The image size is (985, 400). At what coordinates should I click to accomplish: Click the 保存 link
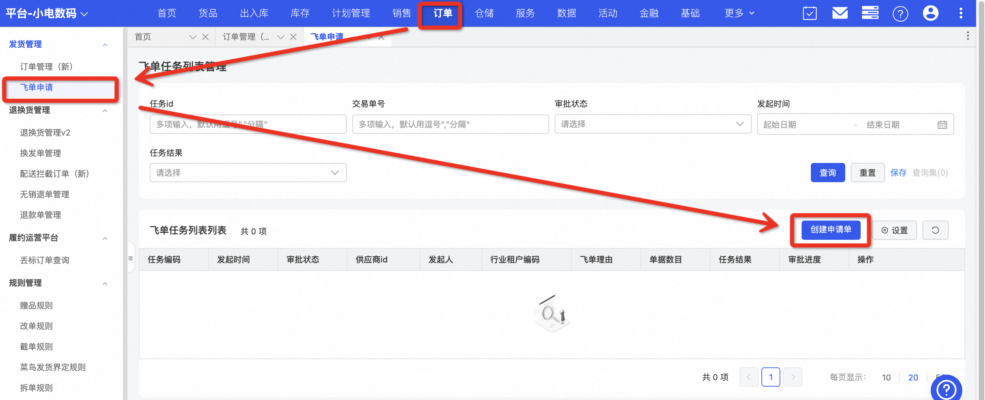tap(898, 173)
